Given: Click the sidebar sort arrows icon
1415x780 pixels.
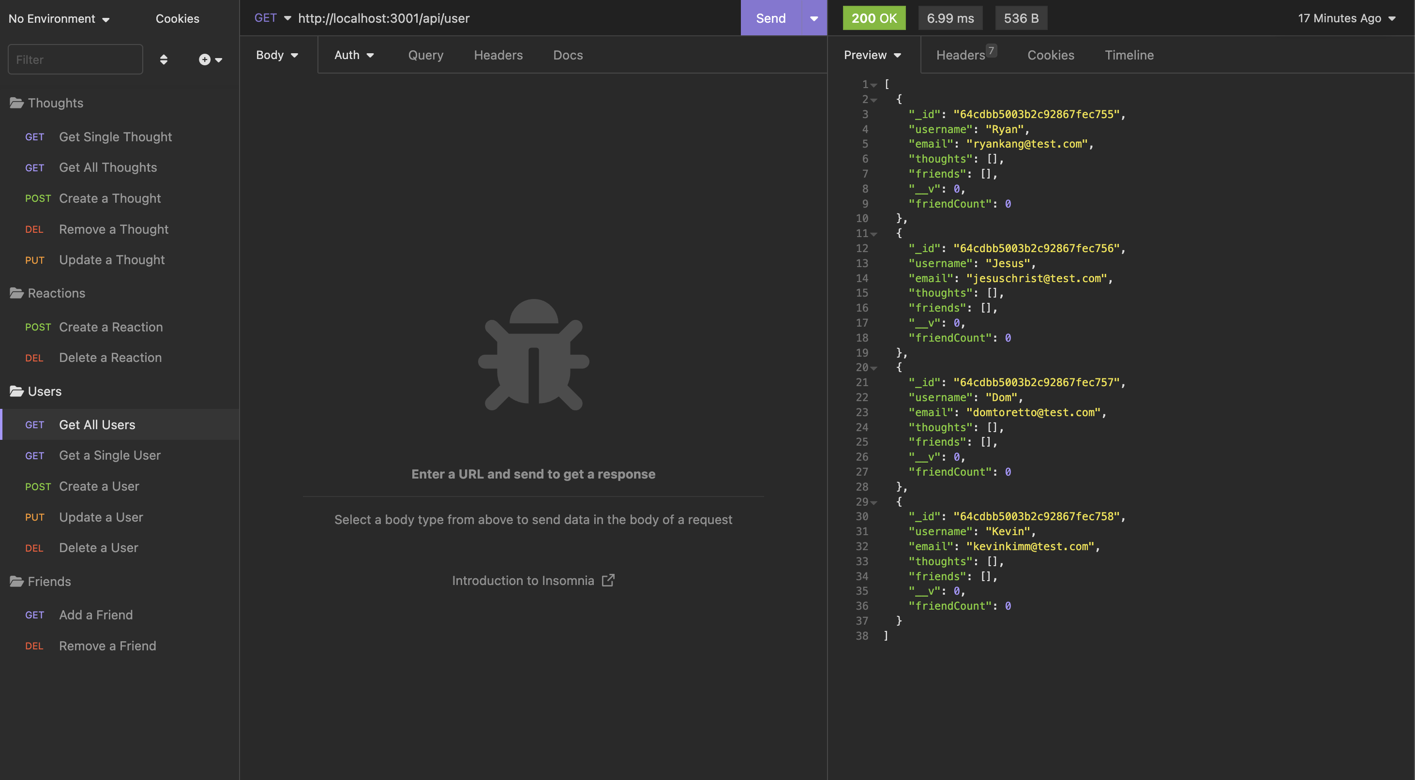Looking at the screenshot, I should tap(164, 60).
